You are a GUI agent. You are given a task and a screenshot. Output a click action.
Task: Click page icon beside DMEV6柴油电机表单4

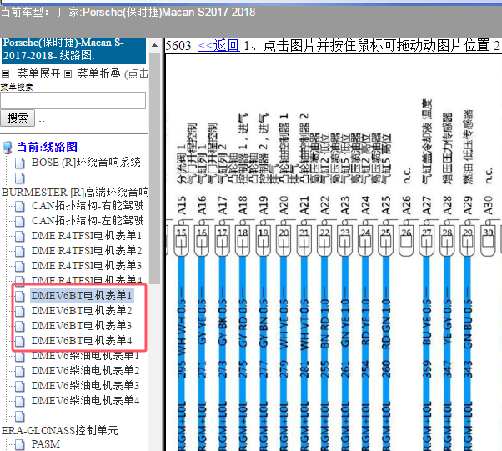tap(20, 401)
